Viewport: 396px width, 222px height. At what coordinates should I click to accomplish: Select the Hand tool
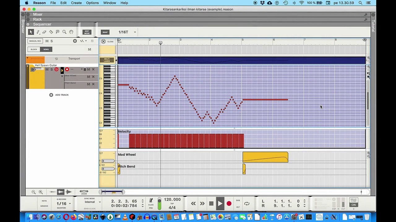click(x=71, y=32)
